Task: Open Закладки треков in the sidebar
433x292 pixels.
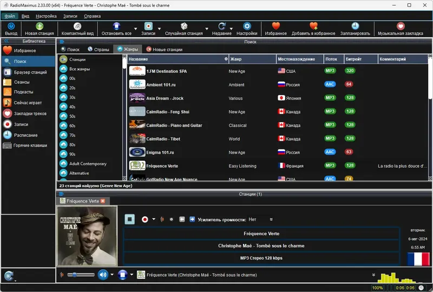Action: [28, 113]
